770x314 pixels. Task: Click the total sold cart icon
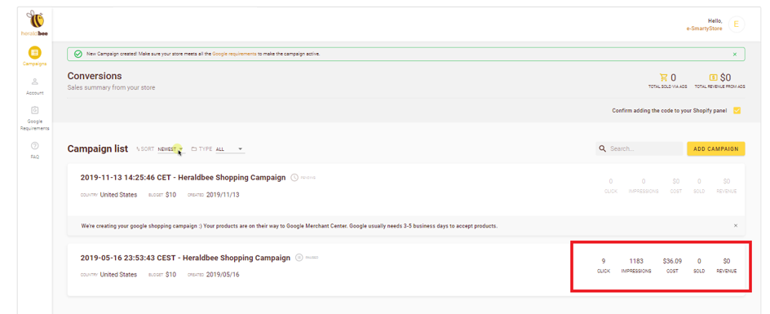[x=663, y=77]
